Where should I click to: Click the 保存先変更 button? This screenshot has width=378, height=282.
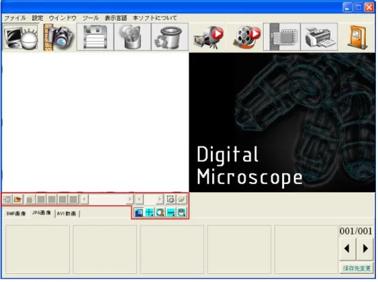tap(357, 268)
